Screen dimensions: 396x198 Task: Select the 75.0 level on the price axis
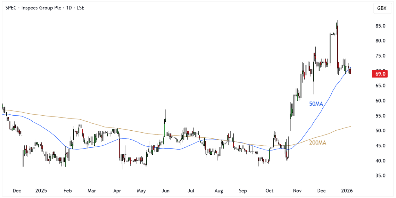[380, 56]
